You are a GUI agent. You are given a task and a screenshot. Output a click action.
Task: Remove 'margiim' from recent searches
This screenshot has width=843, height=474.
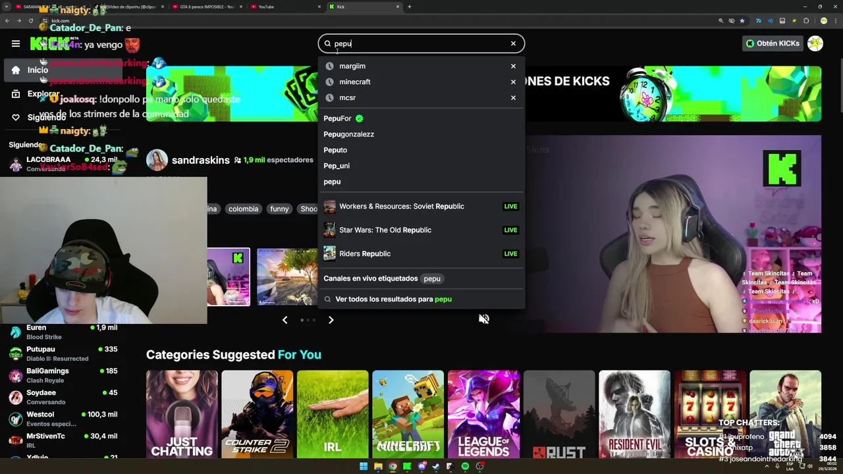click(x=513, y=66)
